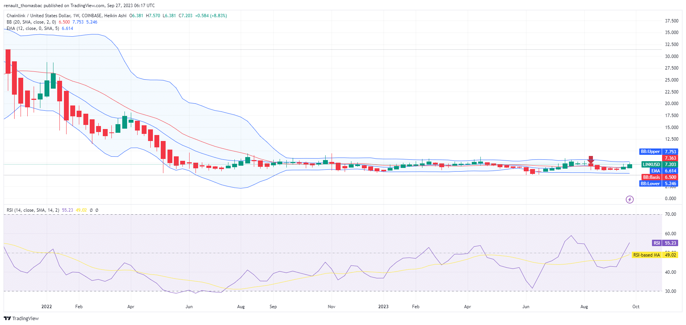Click the BB (20, SMA, close) indicator legend
Viewport: 686px width, 325px height.
(x=31, y=22)
